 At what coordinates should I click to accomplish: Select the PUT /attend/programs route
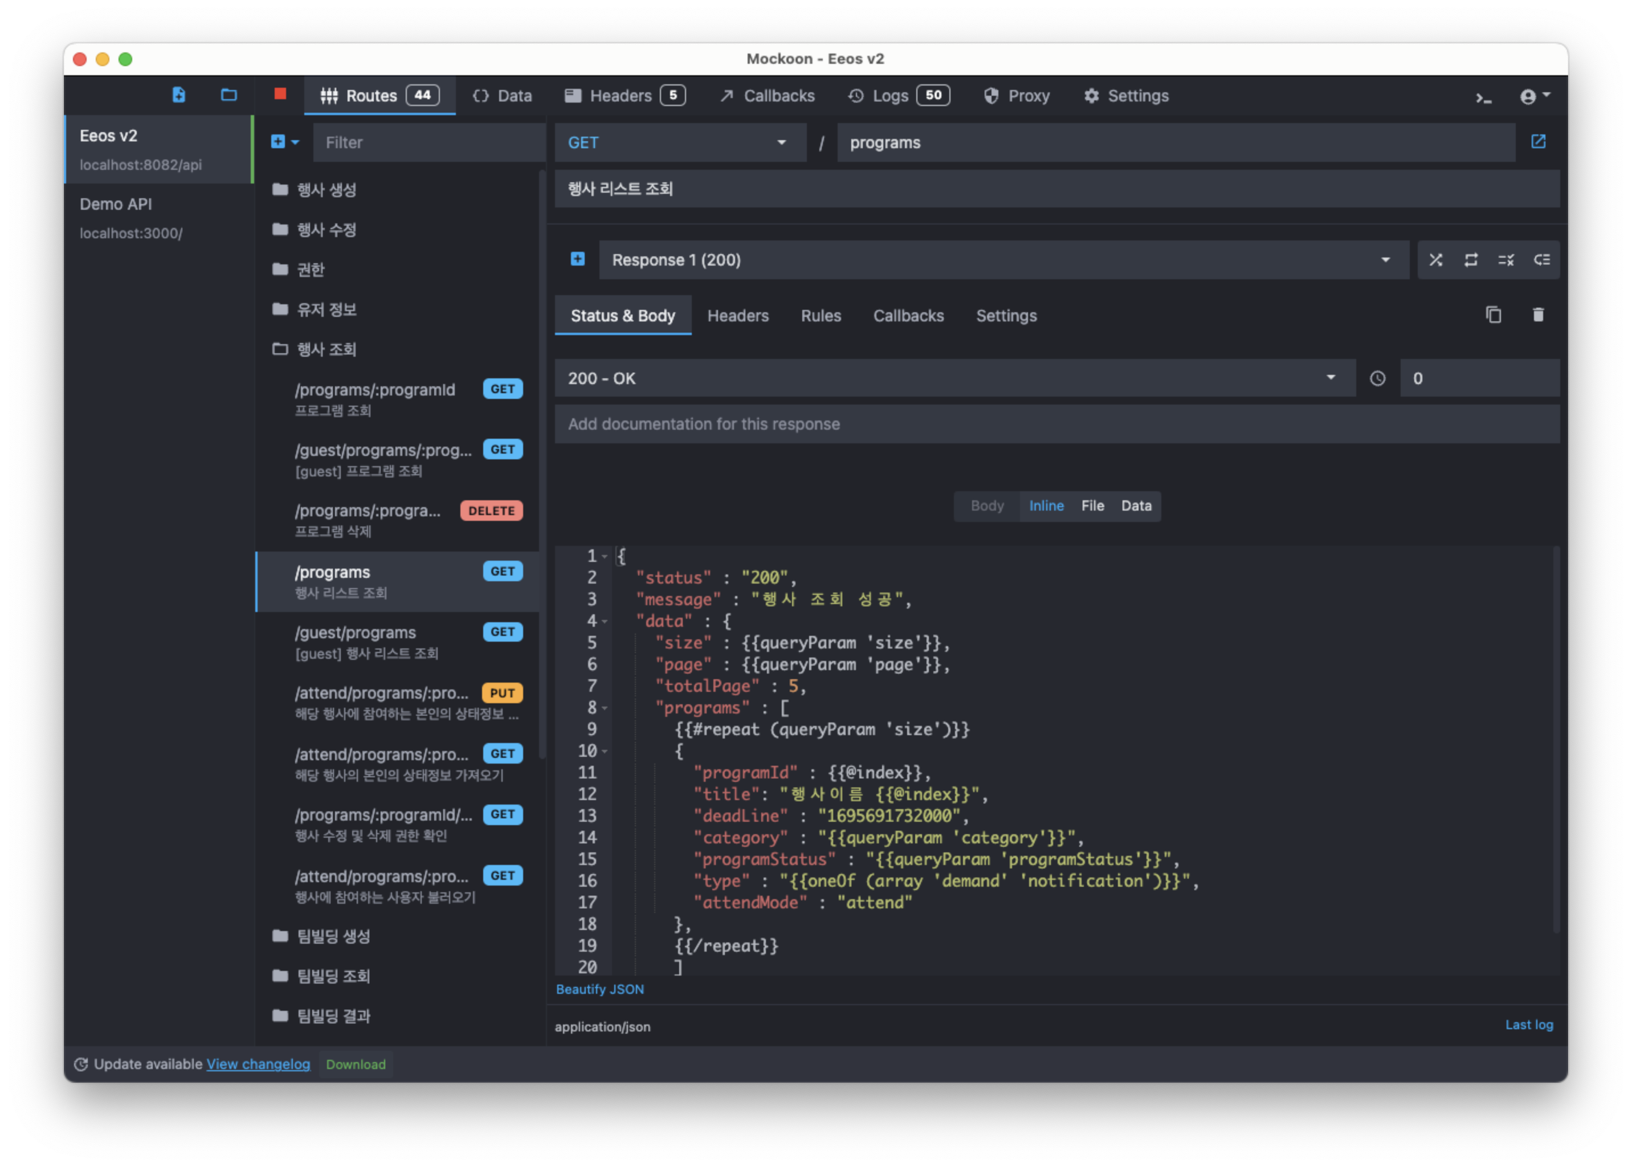point(397,704)
